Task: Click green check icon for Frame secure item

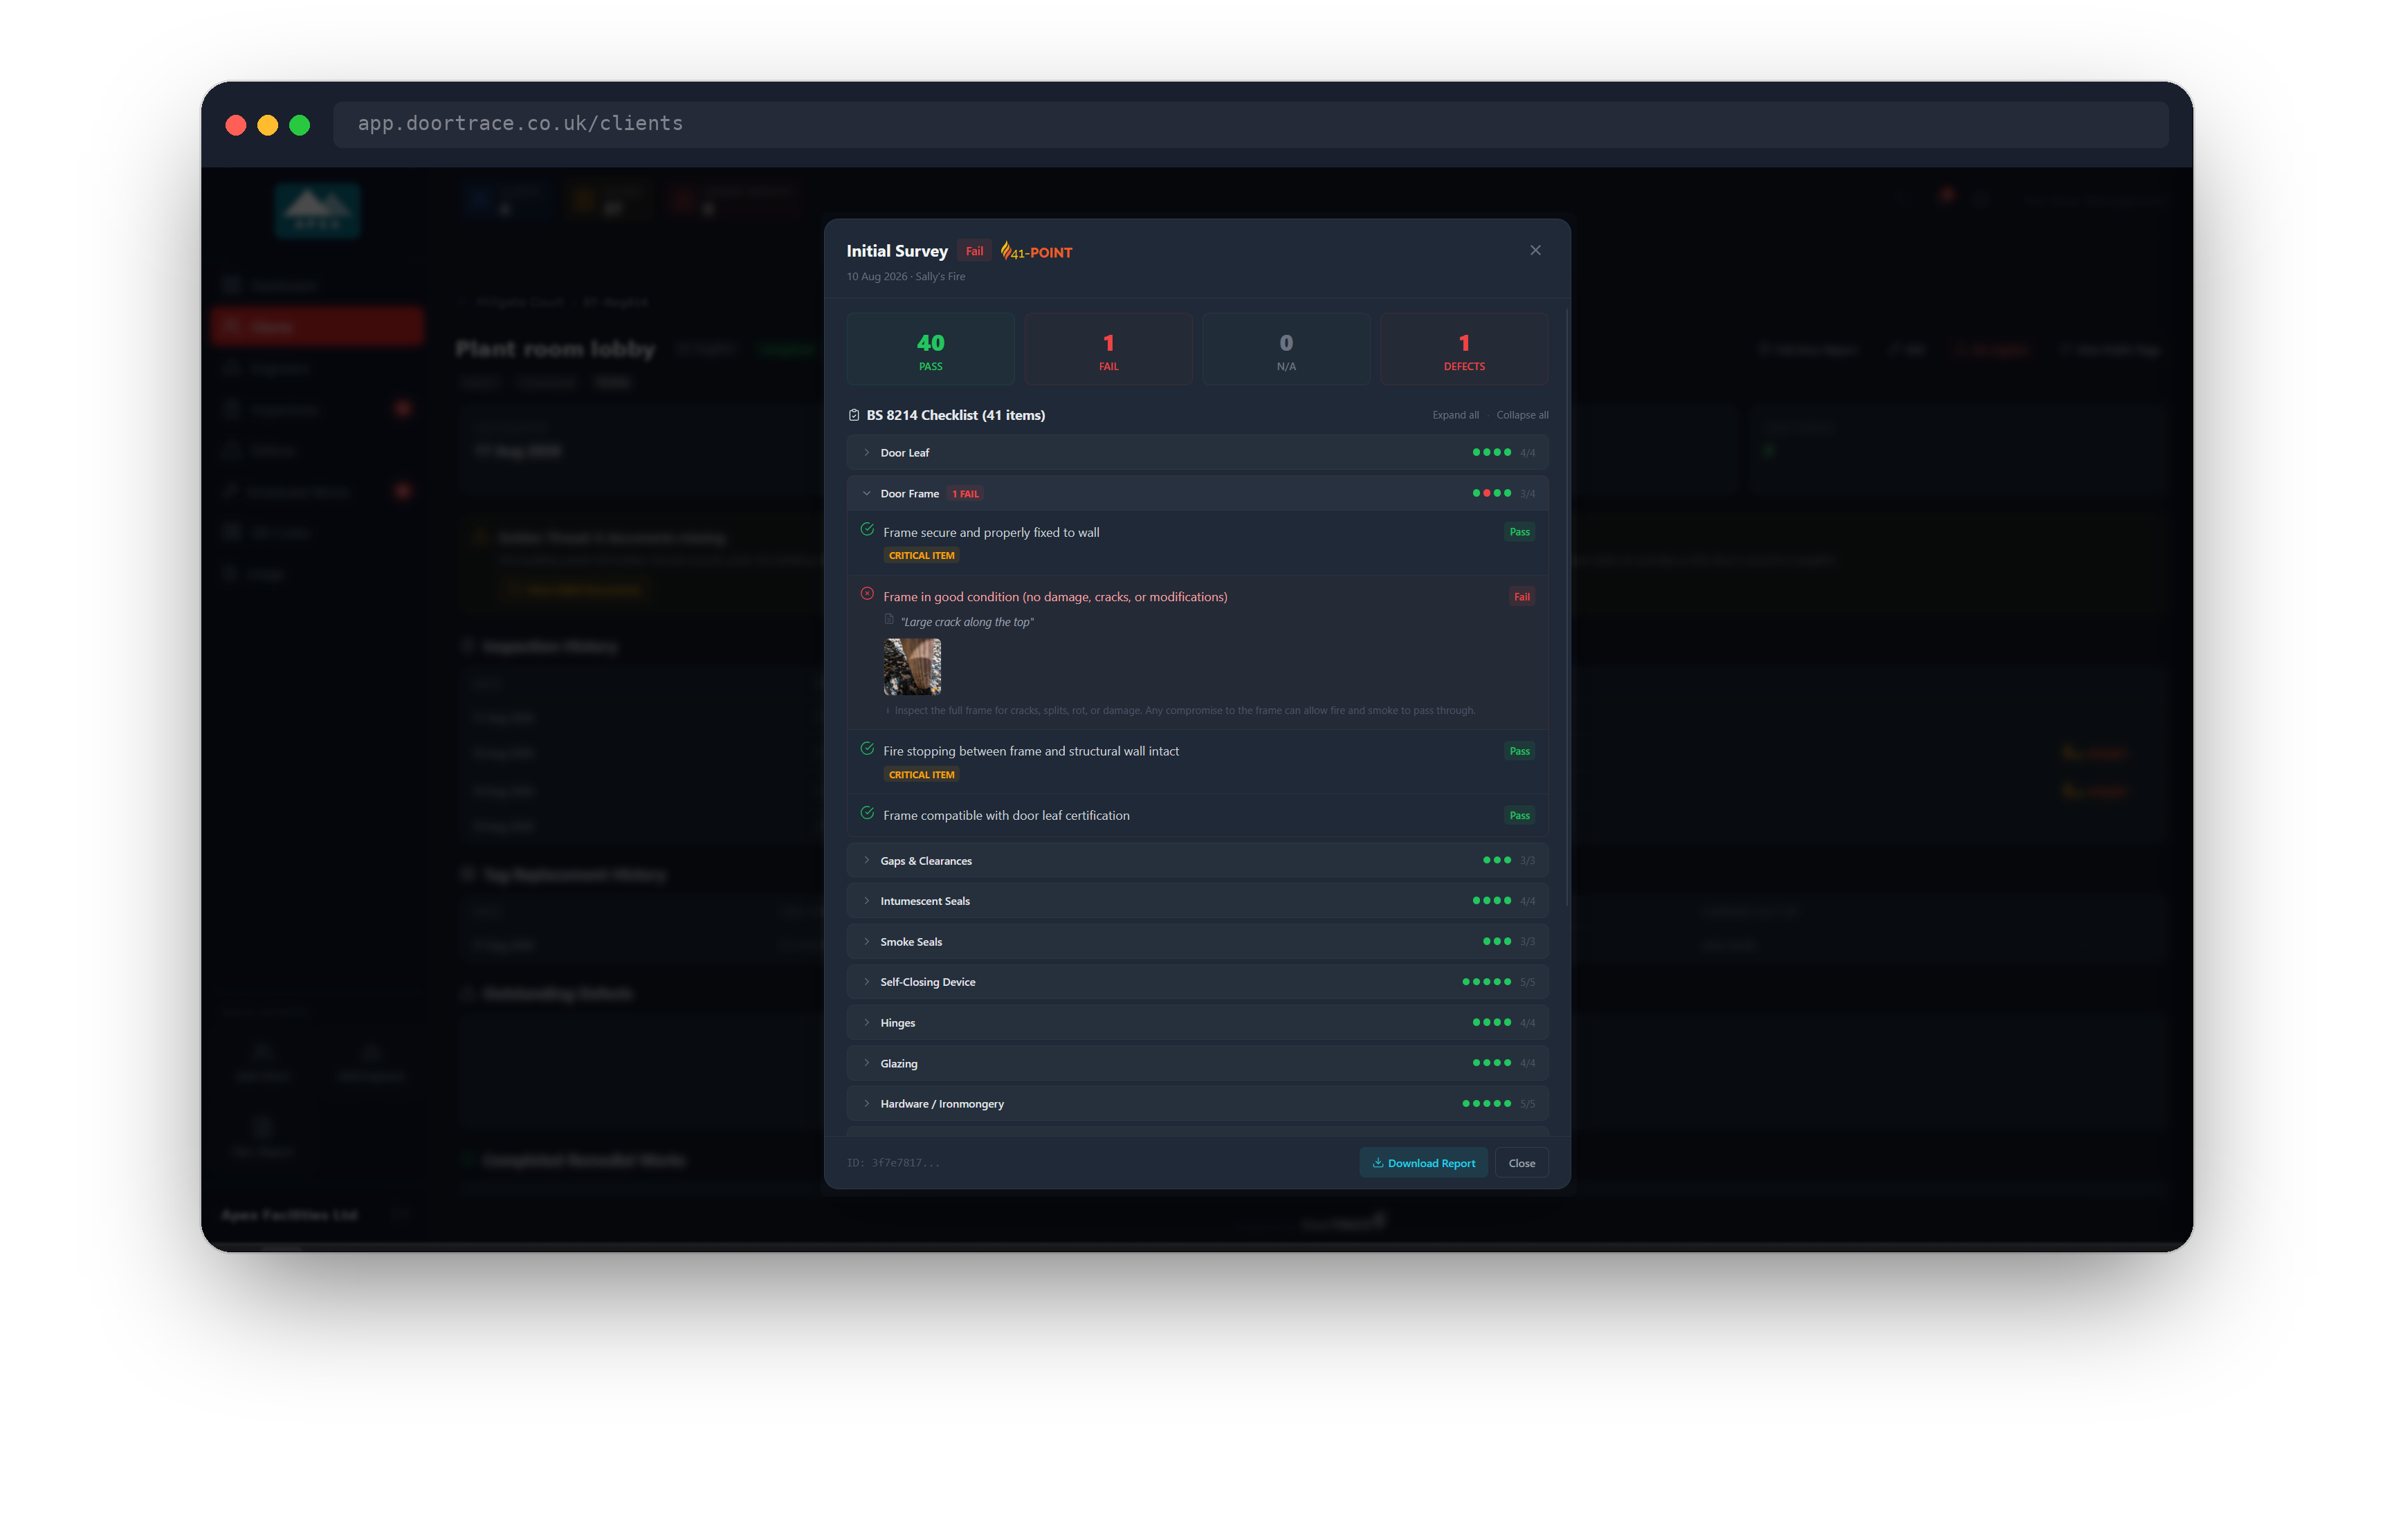Action: (867, 530)
